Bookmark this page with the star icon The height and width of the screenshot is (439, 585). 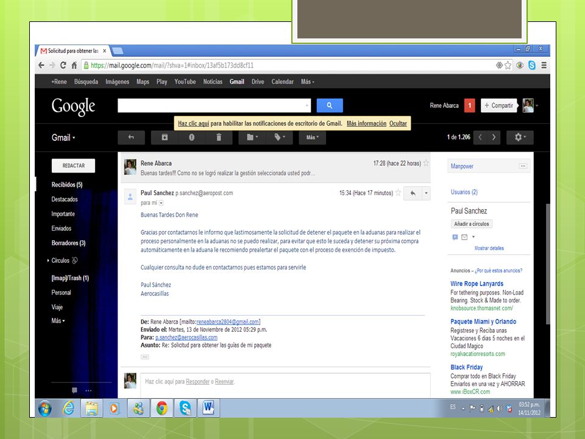click(x=508, y=65)
